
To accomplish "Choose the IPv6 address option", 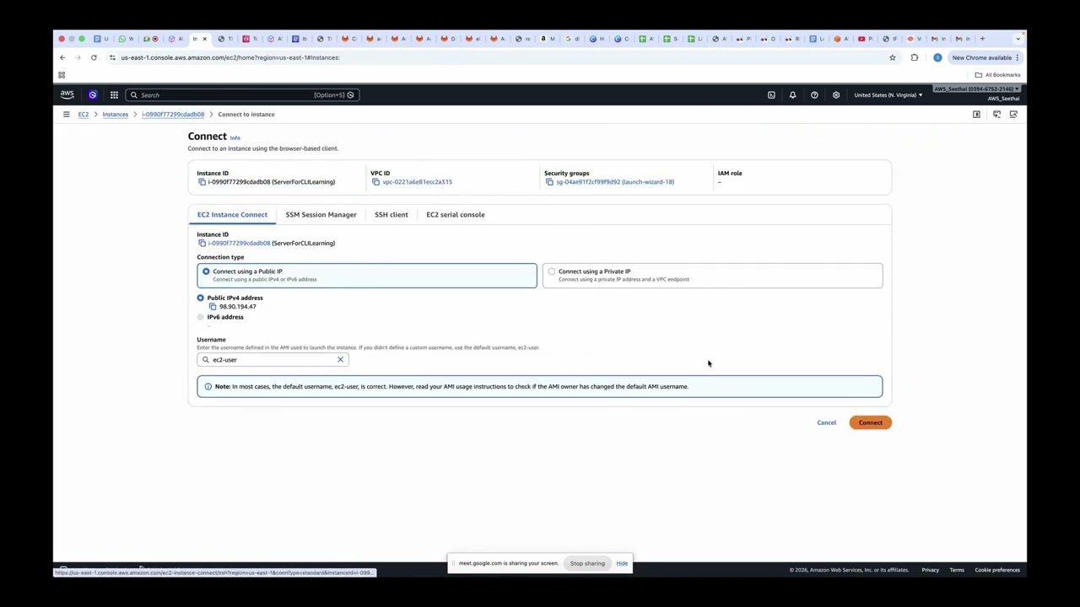I will pos(201,317).
